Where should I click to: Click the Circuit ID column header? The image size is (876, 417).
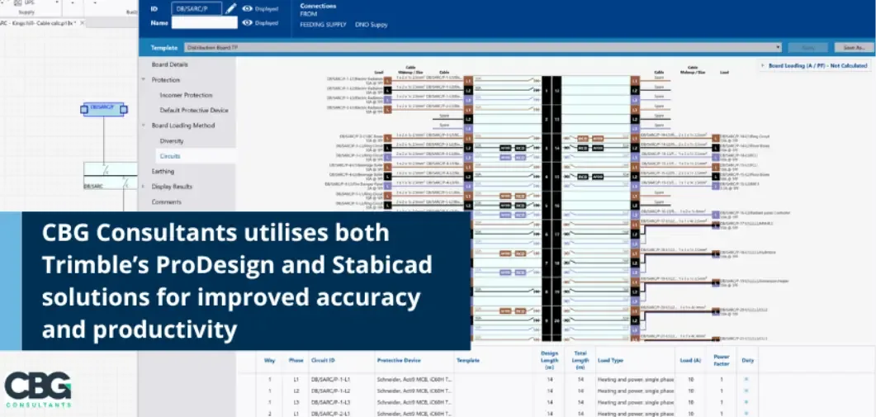[323, 361]
